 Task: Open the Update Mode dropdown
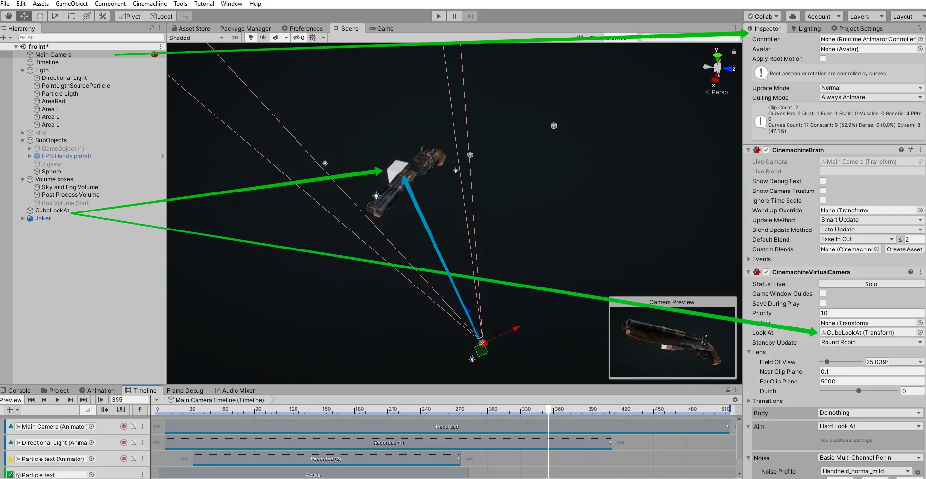coord(871,88)
